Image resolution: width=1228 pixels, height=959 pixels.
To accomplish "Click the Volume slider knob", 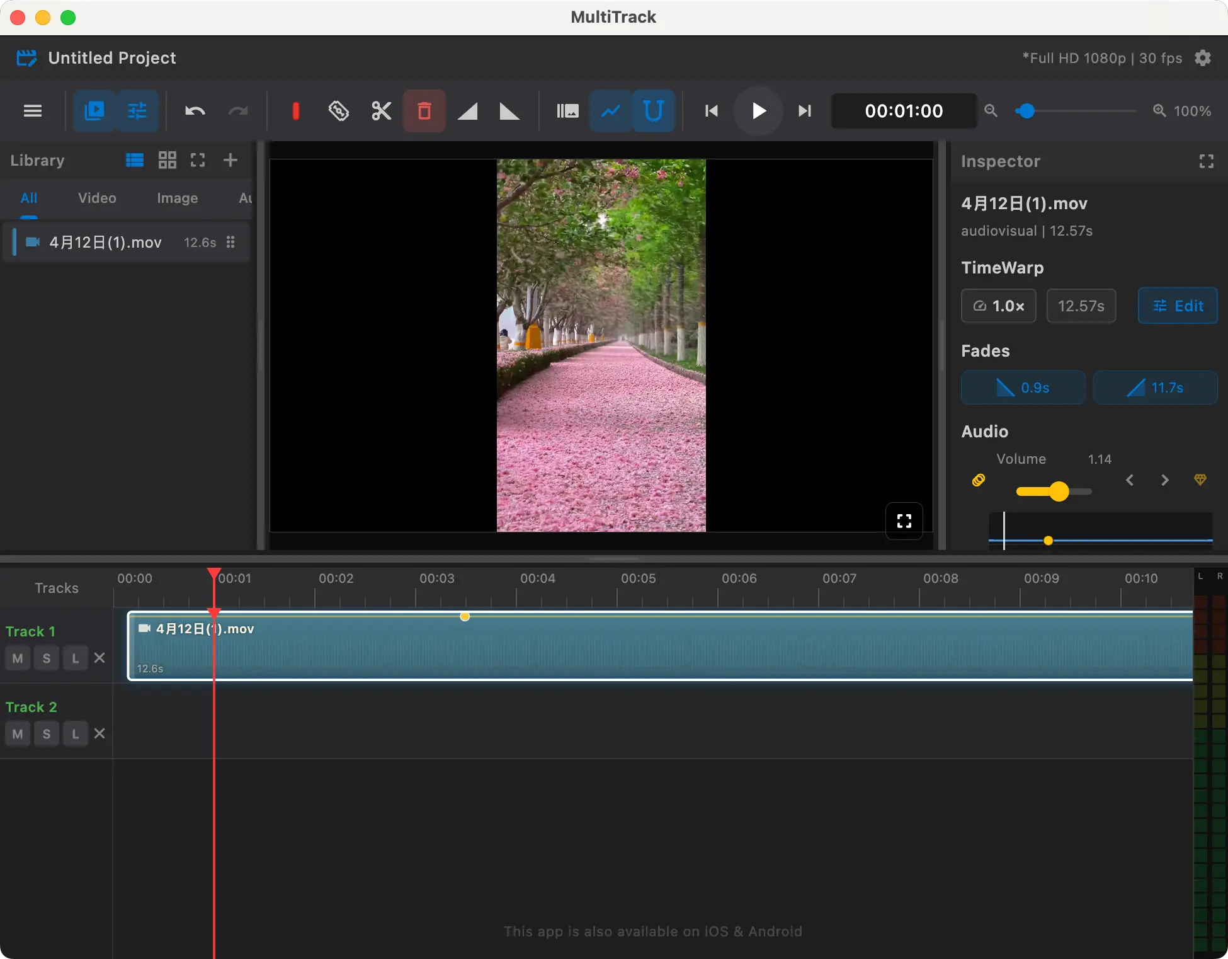I will coord(1059,491).
